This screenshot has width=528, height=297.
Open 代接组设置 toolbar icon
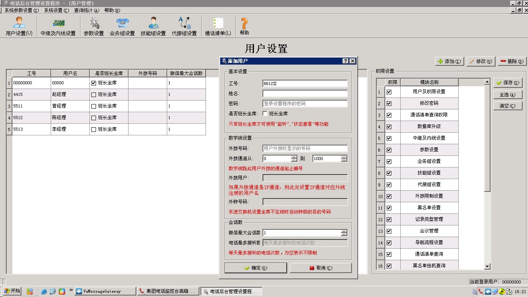(x=184, y=26)
